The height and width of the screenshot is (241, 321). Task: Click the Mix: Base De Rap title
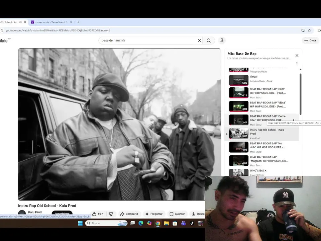click(x=242, y=54)
